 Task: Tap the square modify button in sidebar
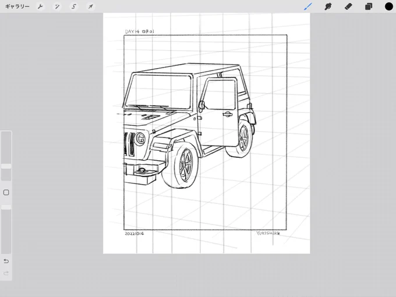[x=6, y=192]
